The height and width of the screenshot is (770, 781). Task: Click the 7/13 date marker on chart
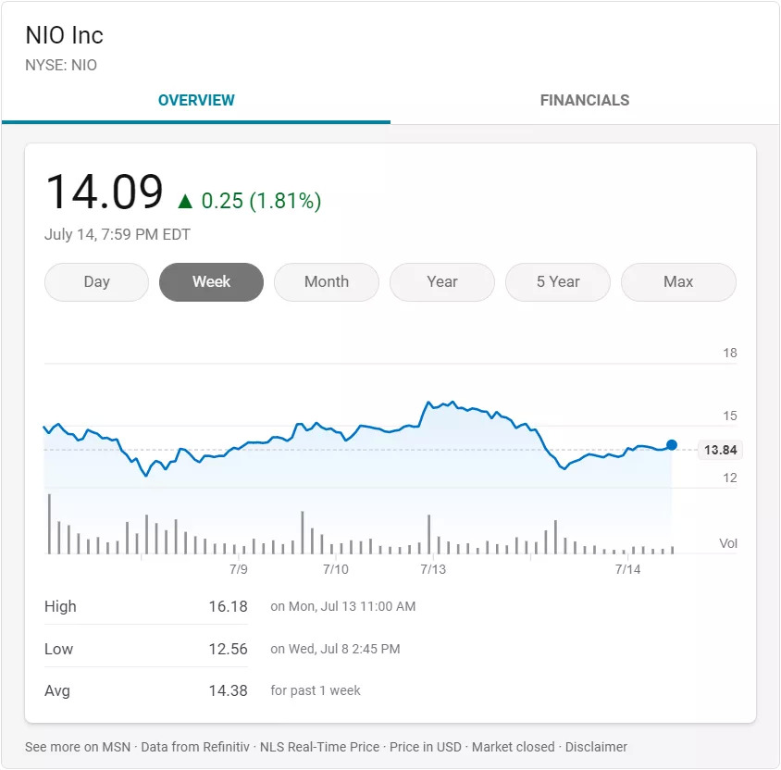tap(432, 569)
